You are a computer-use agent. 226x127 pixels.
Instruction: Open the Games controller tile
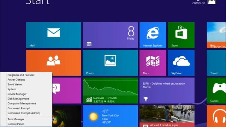[x=216, y=90]
